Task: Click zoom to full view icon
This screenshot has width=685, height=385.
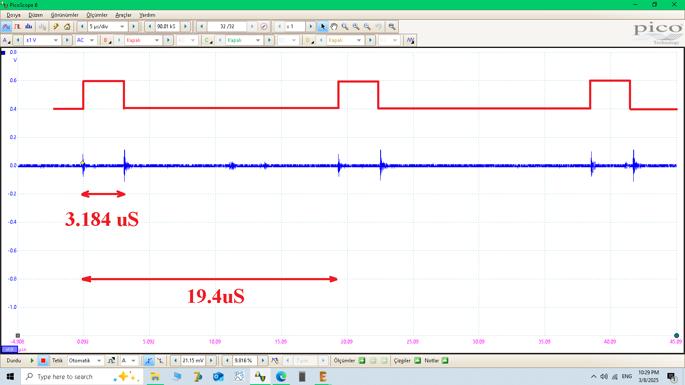Action: click(392, 27)
